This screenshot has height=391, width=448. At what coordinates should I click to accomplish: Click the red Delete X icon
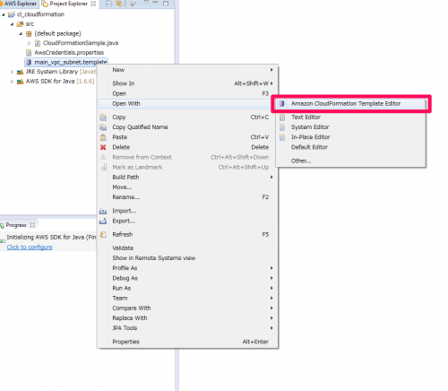click(x=103, y=147)
